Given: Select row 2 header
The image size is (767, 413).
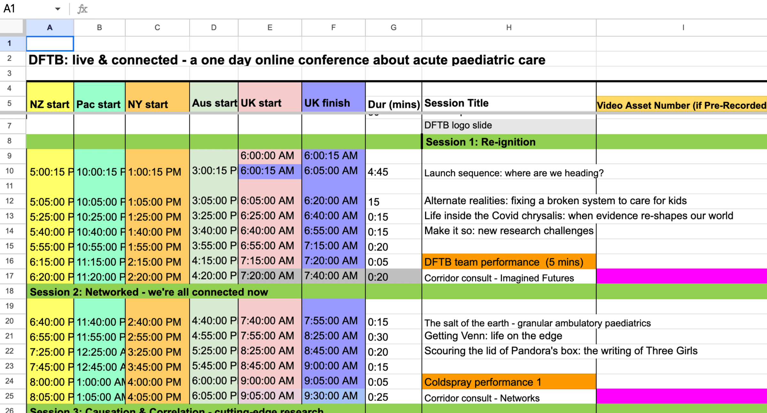Looking at the screenshot, I should pos(10,58).
